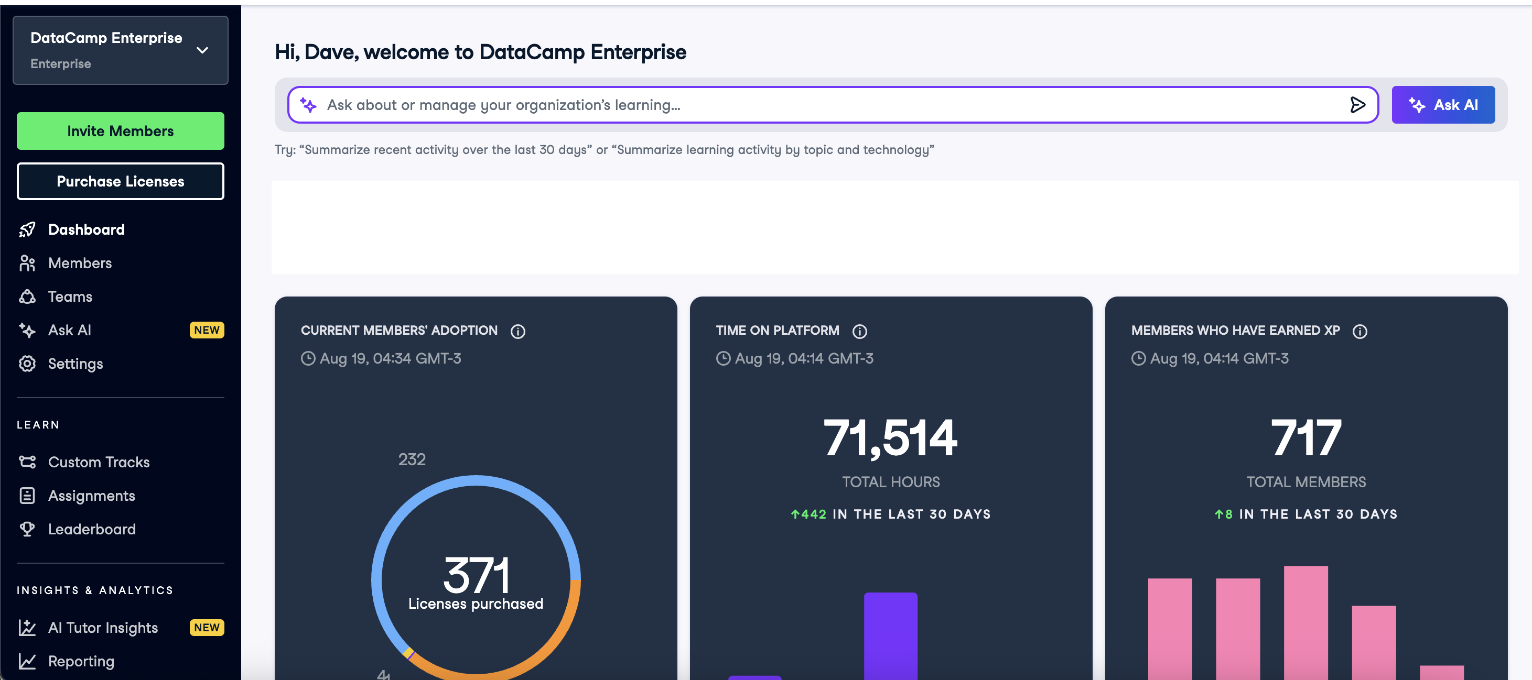Open Assignments in the Learn section
This screenshot has height=680, width=1532.
tap(92, 495)
